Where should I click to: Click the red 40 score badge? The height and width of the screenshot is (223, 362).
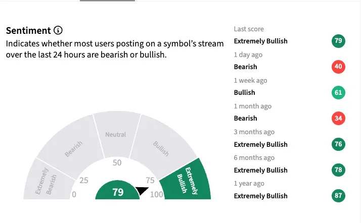(x=338, y=67)
